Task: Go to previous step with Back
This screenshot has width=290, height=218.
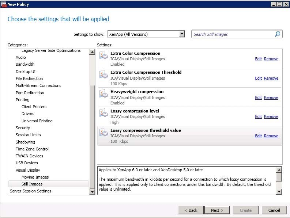Action: point(191,210)
